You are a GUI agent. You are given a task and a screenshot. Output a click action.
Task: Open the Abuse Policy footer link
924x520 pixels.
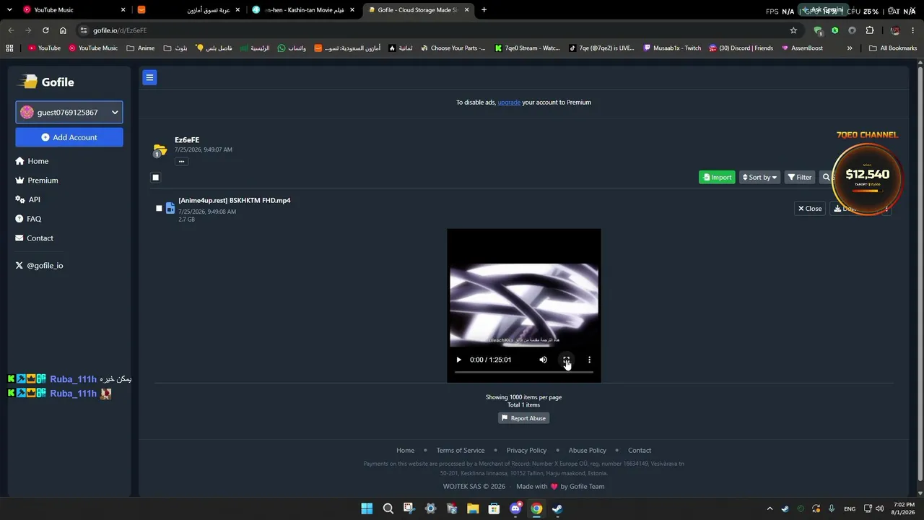pos(588,451)
